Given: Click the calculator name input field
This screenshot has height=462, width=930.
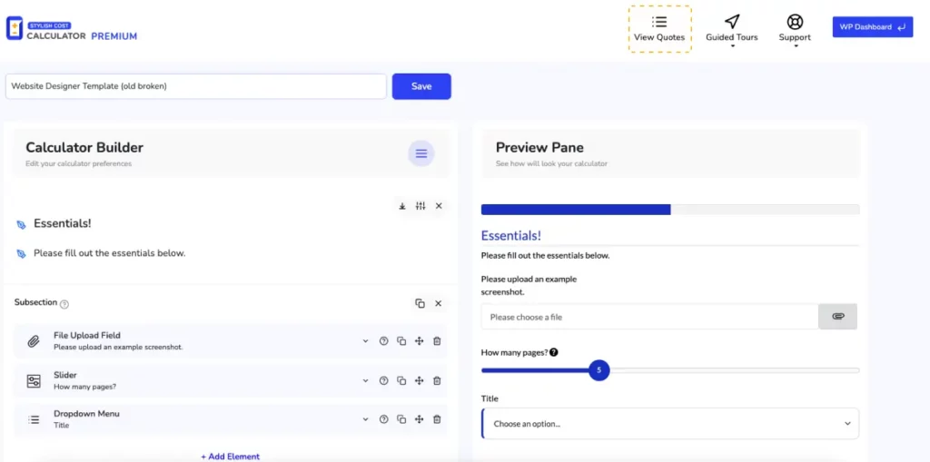Looking at the screenshot, I should pos(196,86).
